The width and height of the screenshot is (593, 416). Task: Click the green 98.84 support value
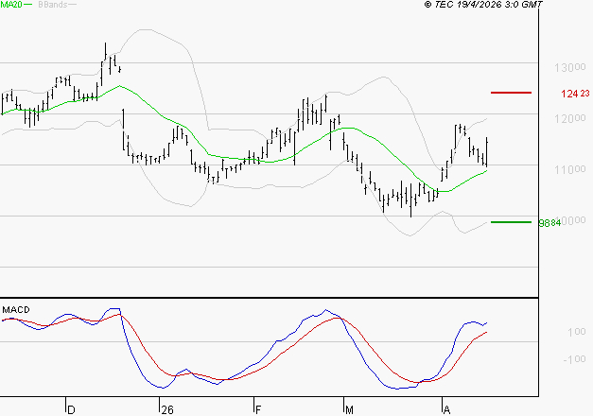coord(549,223)
